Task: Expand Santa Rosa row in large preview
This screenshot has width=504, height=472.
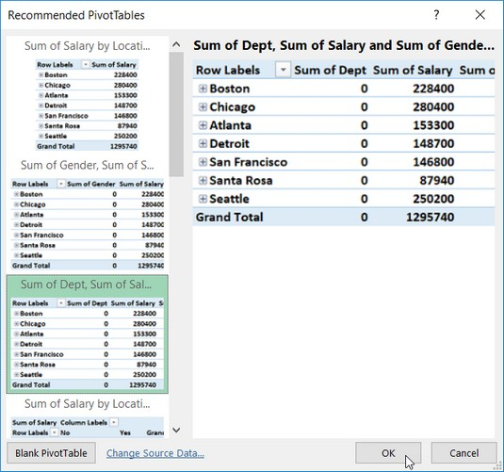Action: pos(203,180)
